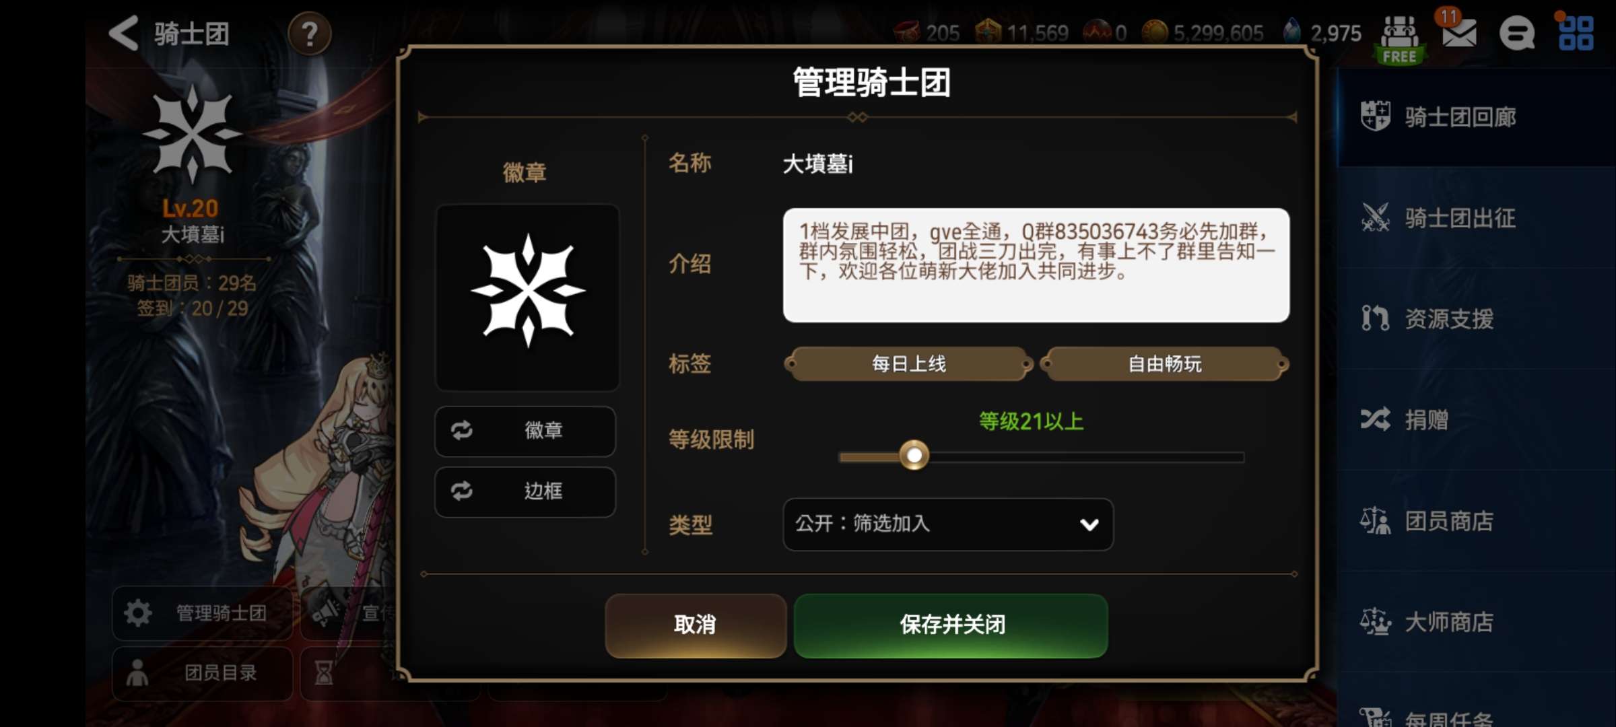Open the question mark help icon
The width and height of the screenshot is (1616, 727).
(310, 34)
